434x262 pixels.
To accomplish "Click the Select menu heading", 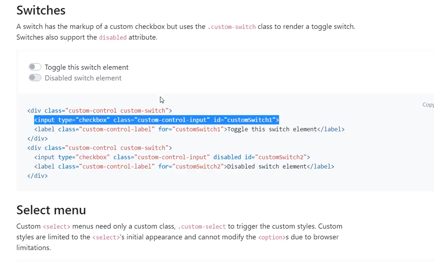I will pyautogui.click(x=51, y=210).
